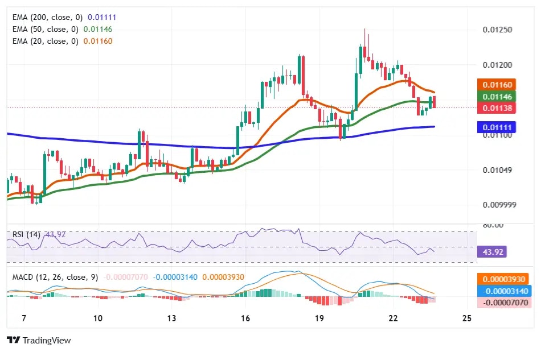Image resolution: width=541 pixels, height=352 pixels.
Task: Click the green 0.01146 price flag
Action: [x=496, y=96]
